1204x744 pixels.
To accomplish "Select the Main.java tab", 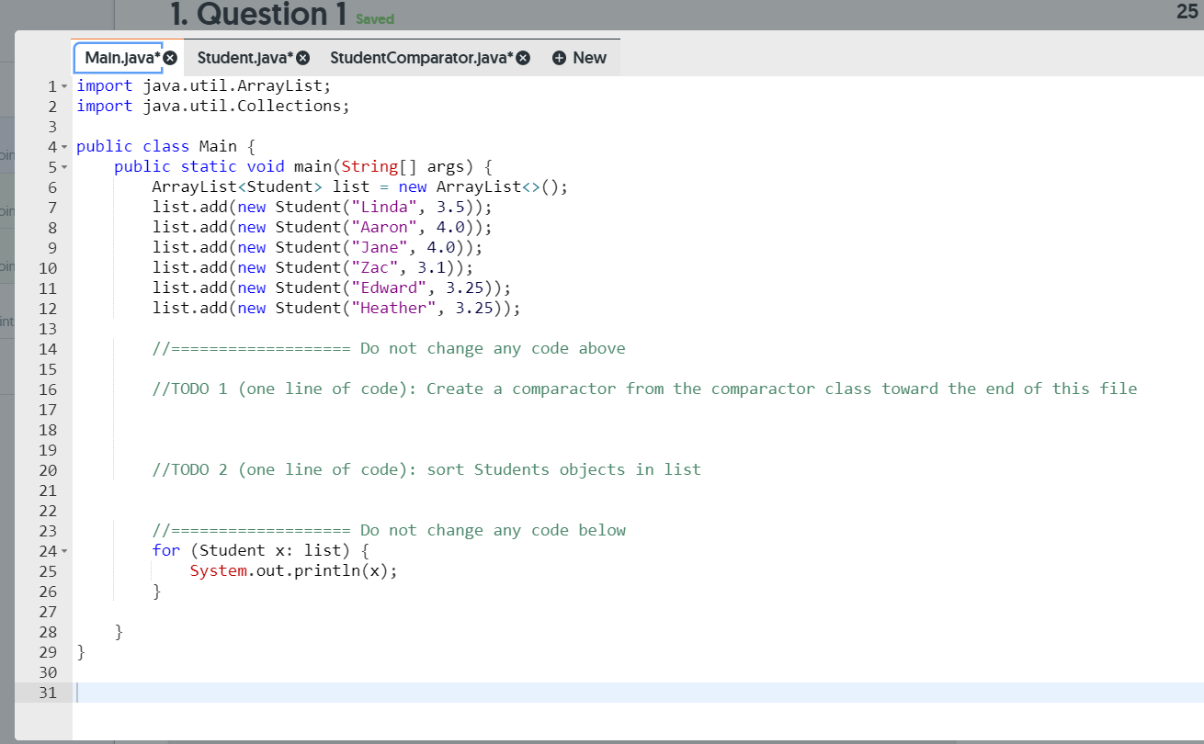I will [119, 56].
